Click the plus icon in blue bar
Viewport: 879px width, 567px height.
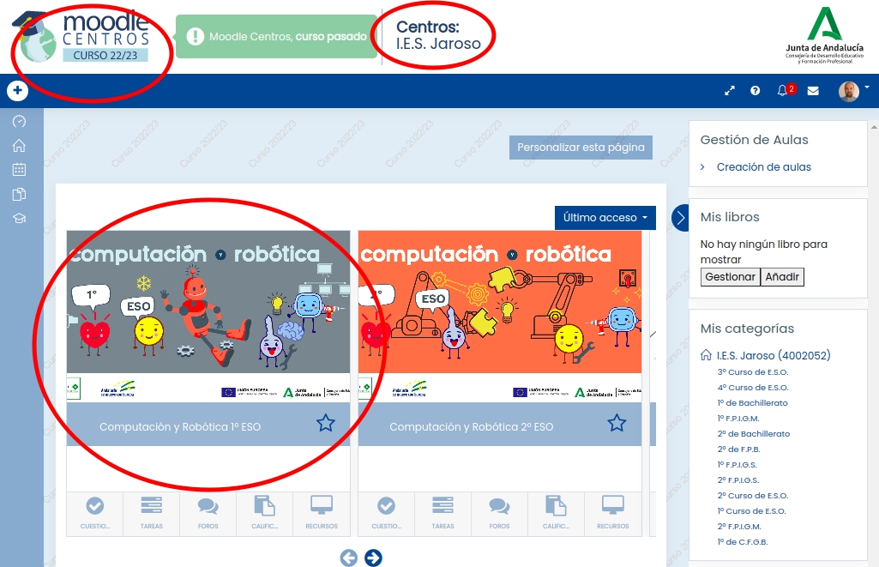pyautogui.click(x=17, y=90)
